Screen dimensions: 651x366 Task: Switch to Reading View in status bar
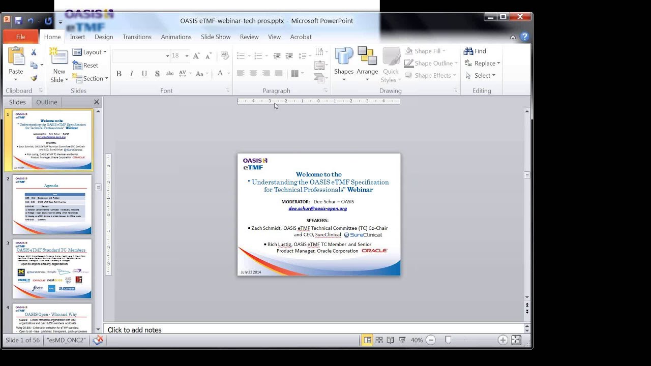[390, 340]
